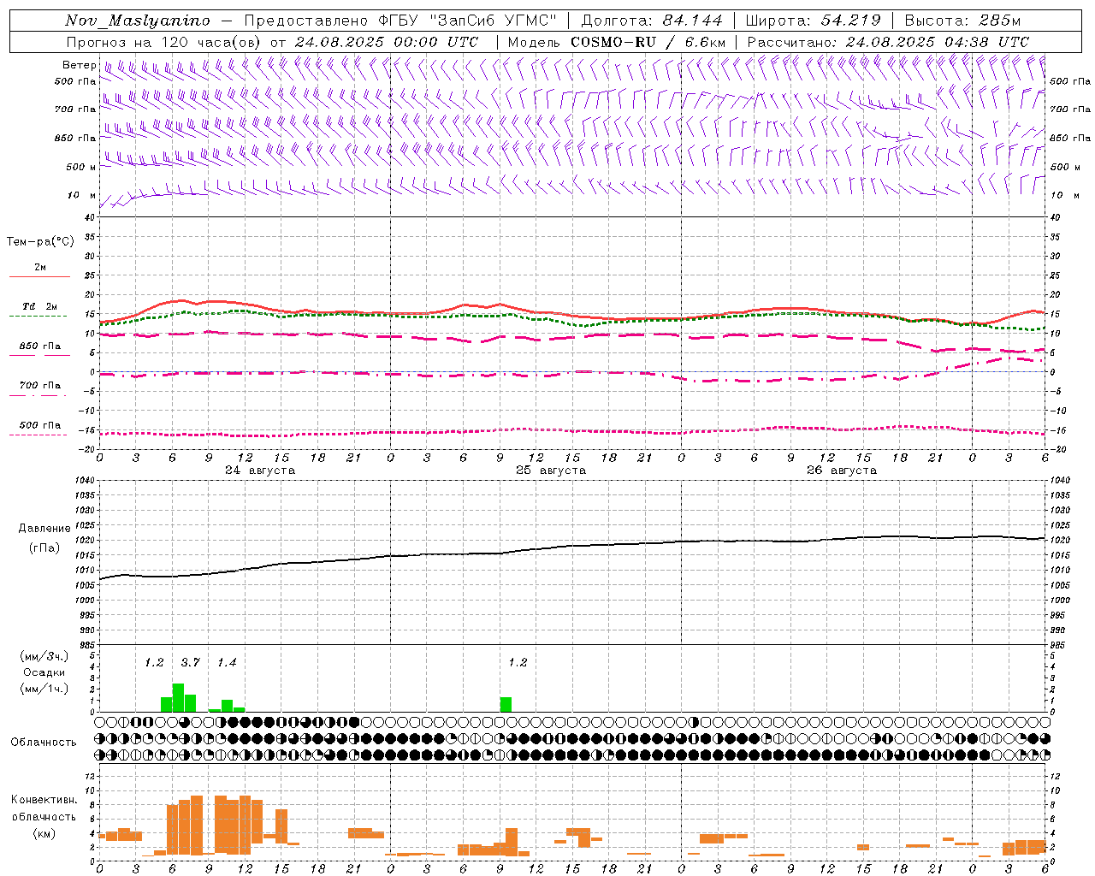Click the station title Nov_Maslyanino
This screenshot has height=876, width=1095.
pyautogui.click(x=138, y=21)
